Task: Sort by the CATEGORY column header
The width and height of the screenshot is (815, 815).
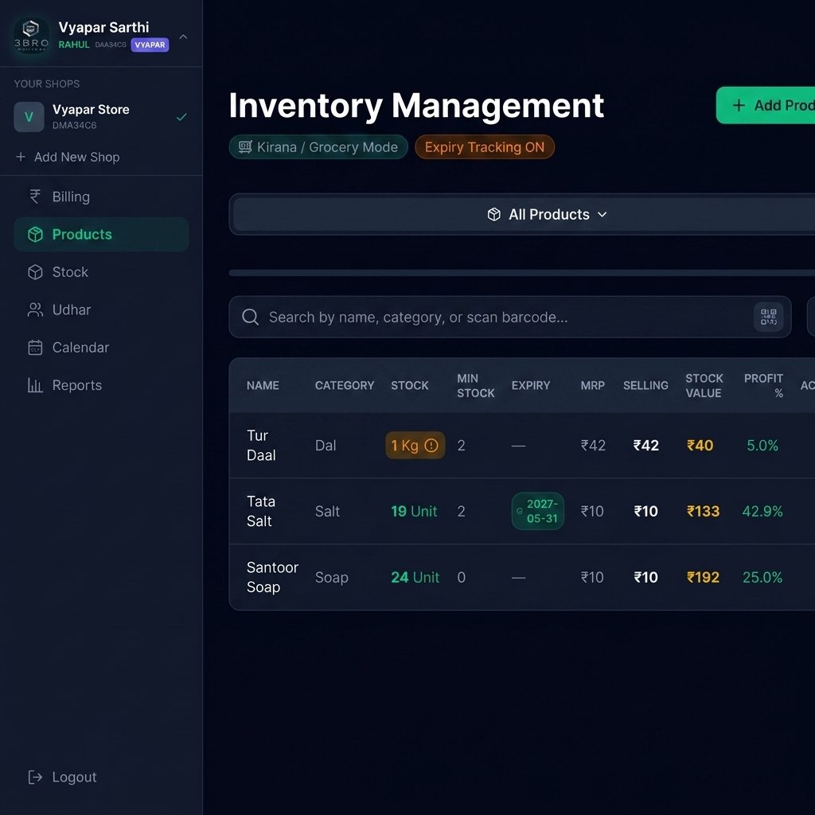Action: click(344, 386)
